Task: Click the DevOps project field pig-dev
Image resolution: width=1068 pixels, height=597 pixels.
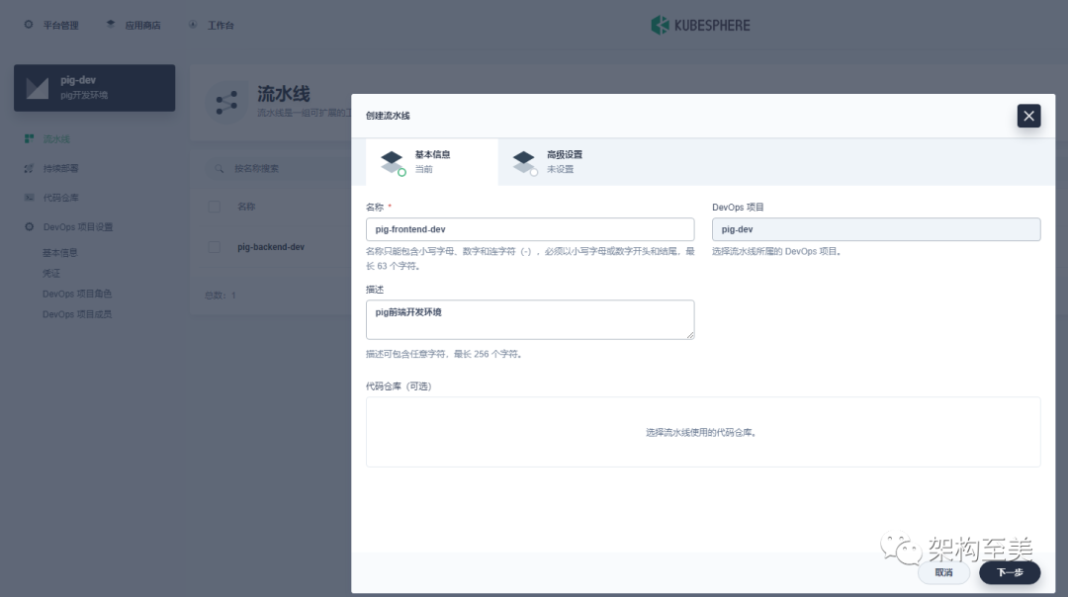Action: [876, 229]
